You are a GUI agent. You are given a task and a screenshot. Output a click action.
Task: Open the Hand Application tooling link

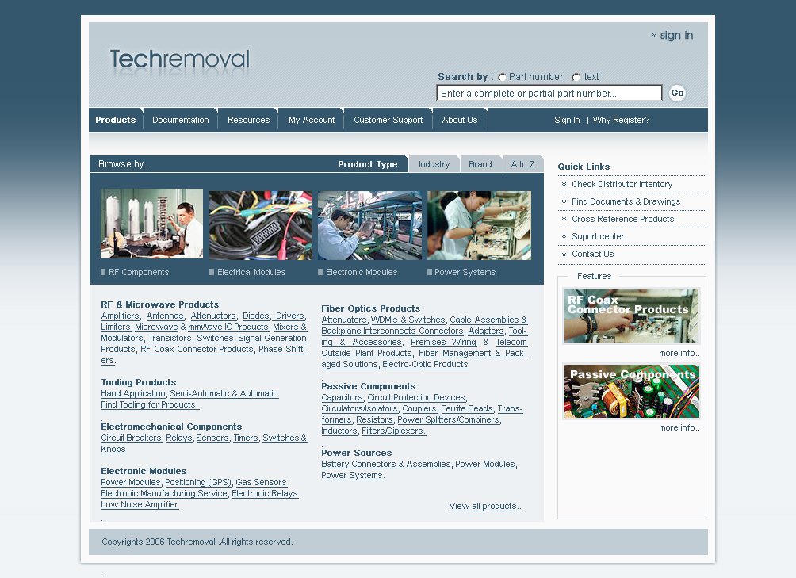pyautogui.click(x=133, y=393)
